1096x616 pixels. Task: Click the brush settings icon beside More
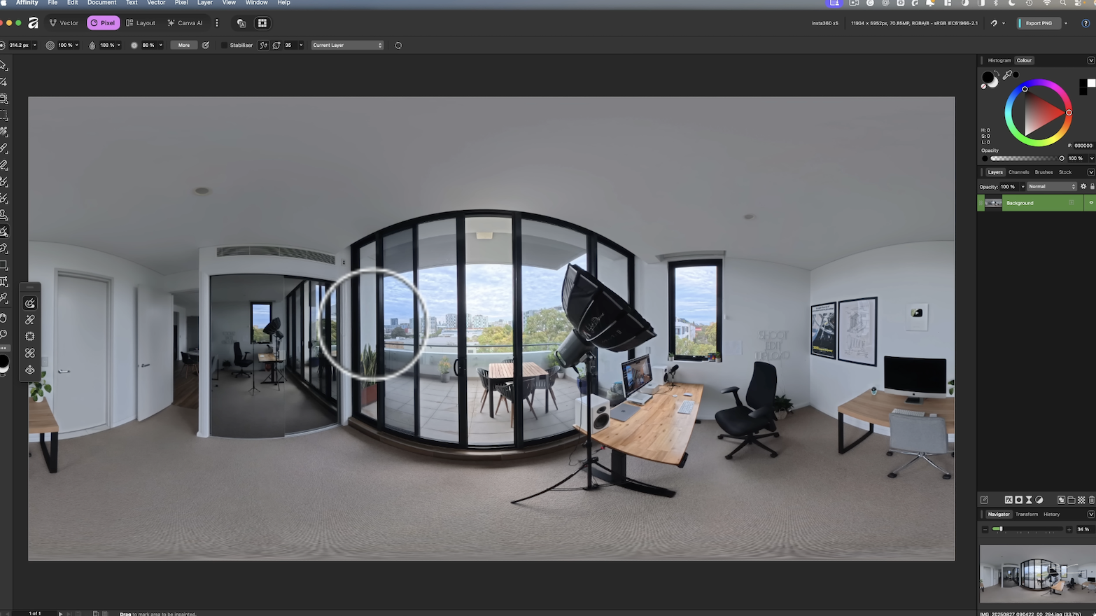point(206,45)
